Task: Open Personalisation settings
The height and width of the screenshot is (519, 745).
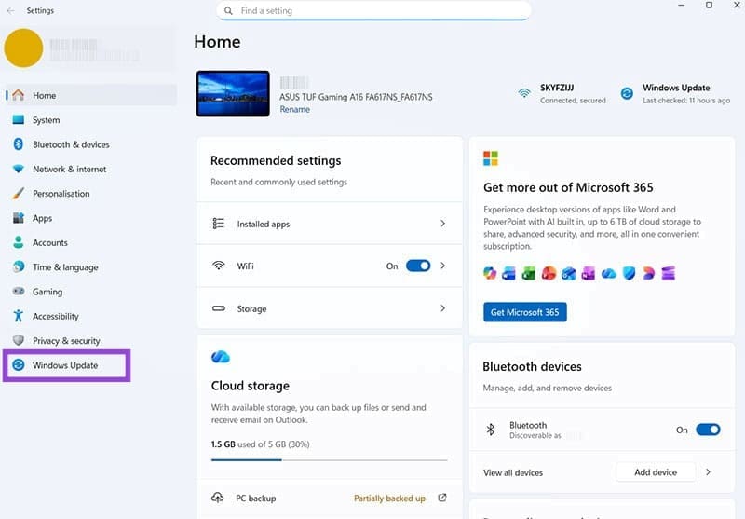Action: (x=91, y=194)
